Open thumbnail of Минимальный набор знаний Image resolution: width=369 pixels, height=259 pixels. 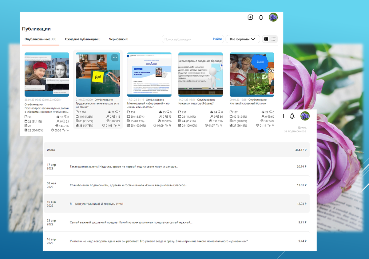(x=149, y=75)
